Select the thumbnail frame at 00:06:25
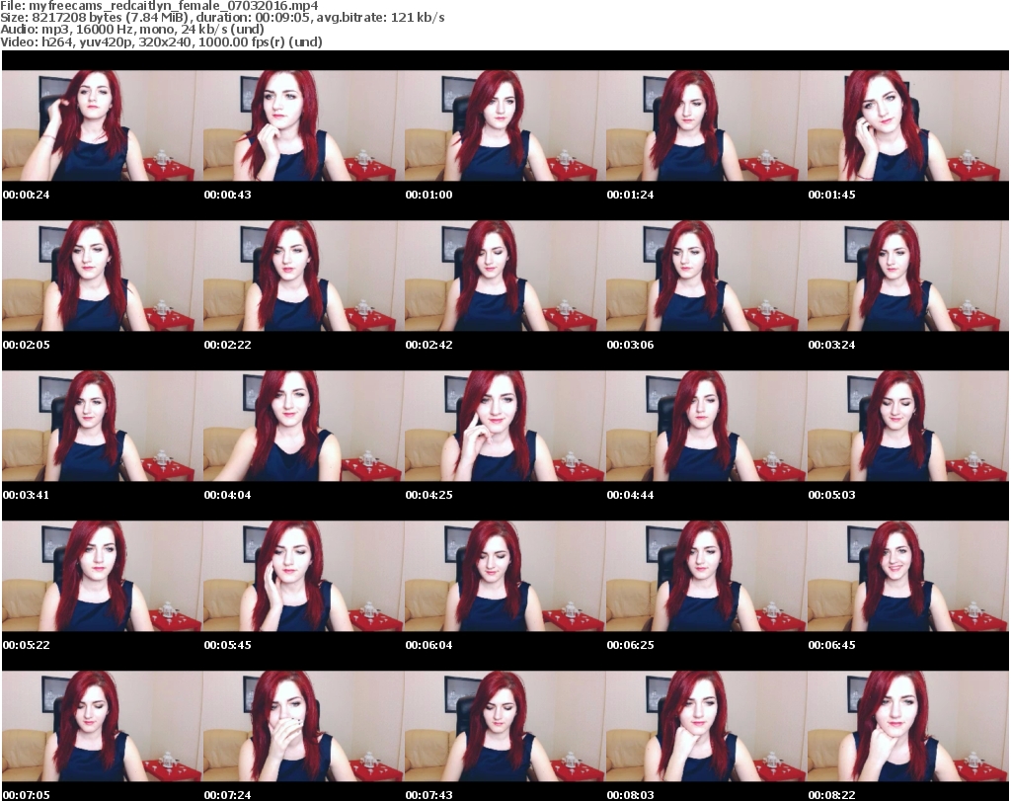Screen dimensions: 1011x801 pos(707,577)
